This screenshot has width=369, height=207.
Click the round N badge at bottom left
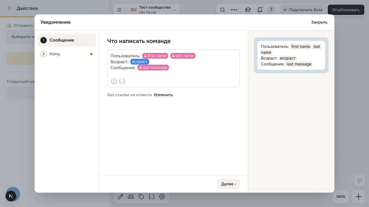tap(11, 196)
